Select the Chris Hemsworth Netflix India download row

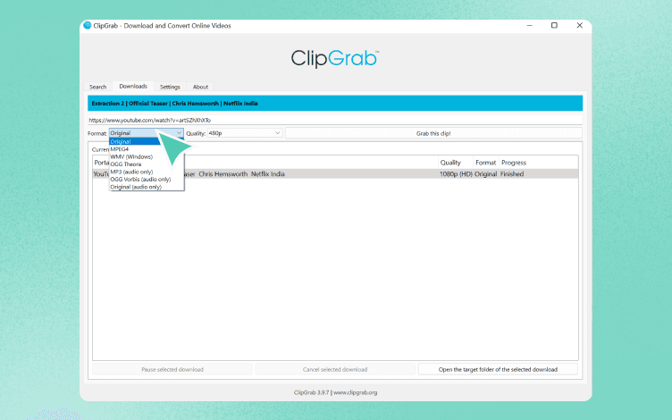coord(335,174)
